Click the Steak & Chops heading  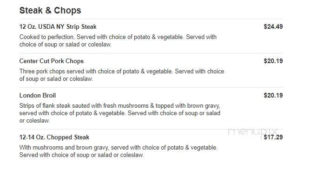(x=50, y=11)
